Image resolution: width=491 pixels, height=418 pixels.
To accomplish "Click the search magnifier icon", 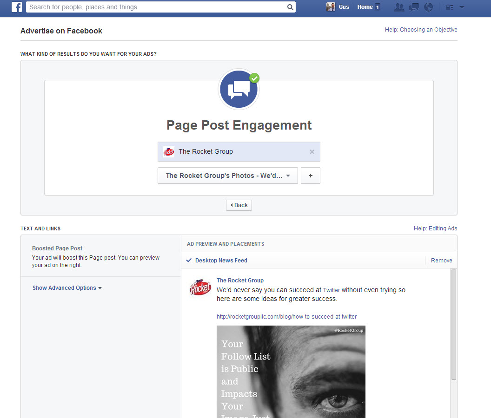I will pyautogui.click(x=290, y=7).
